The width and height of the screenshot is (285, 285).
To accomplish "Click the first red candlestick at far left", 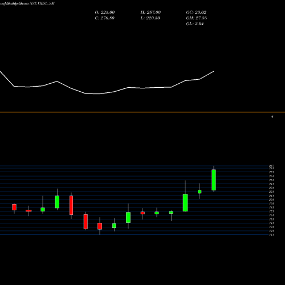I will tap(14, 207).
